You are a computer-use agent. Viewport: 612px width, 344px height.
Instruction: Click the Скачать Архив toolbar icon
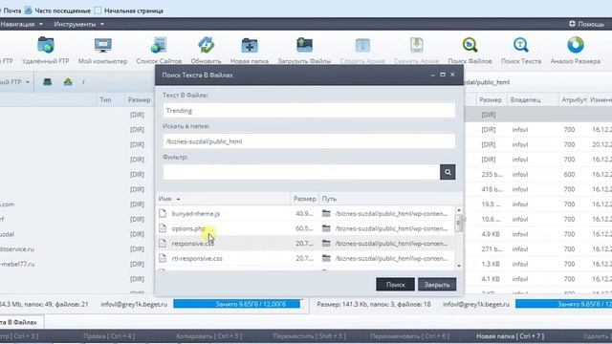pos(417,45)
